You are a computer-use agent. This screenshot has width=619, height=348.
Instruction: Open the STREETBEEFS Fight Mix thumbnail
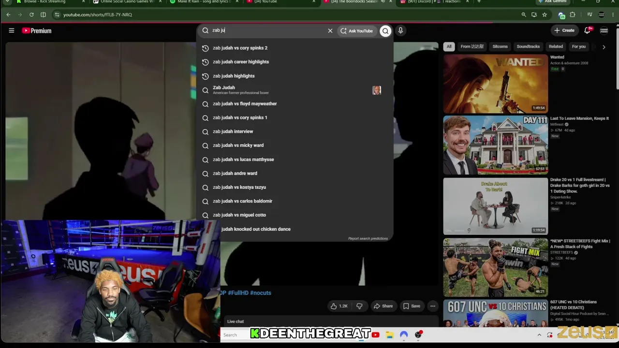(496, 267)
